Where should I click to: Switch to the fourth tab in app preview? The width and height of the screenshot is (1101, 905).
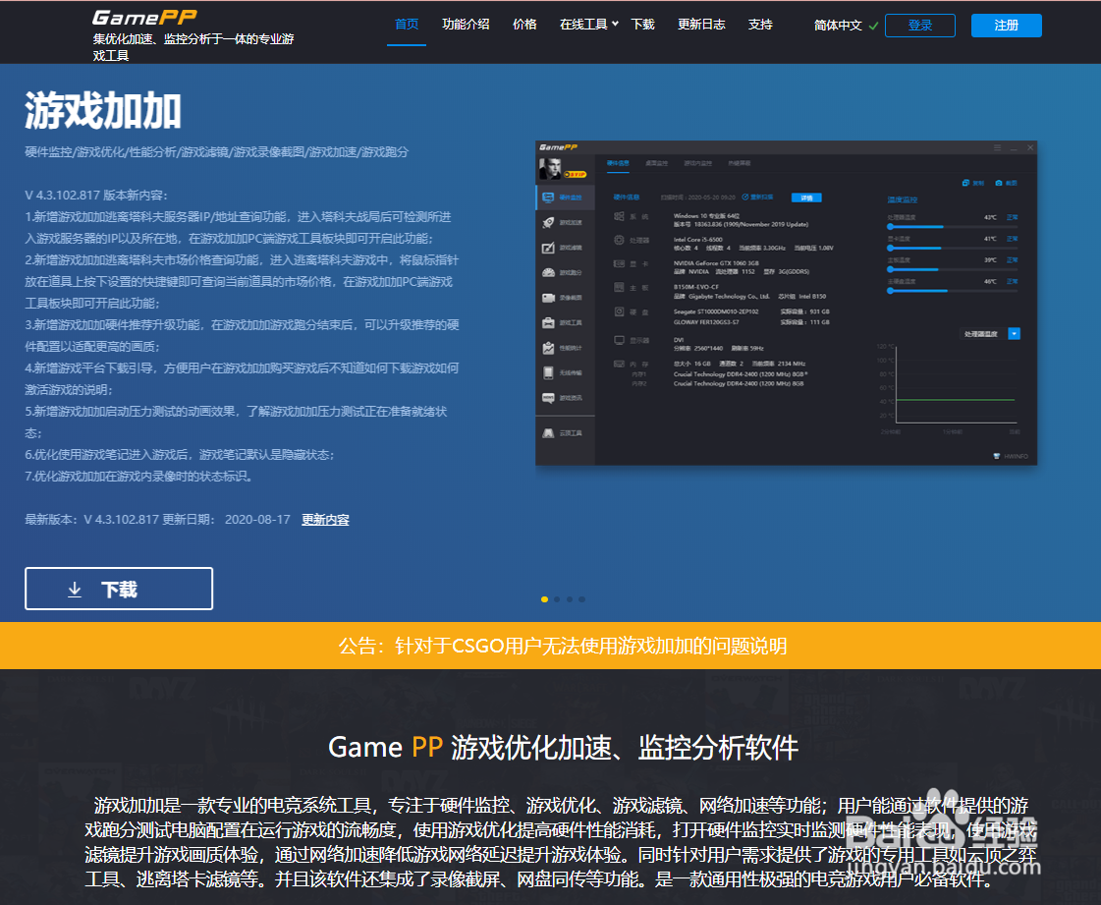click(740, 163)
